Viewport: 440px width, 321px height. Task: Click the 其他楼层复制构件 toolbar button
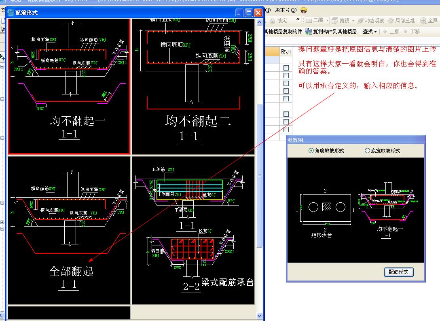tap(283, 32)
